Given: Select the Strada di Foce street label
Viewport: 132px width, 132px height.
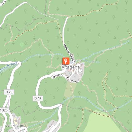Looking at the screenshot, I should click(x=61, y=76).
